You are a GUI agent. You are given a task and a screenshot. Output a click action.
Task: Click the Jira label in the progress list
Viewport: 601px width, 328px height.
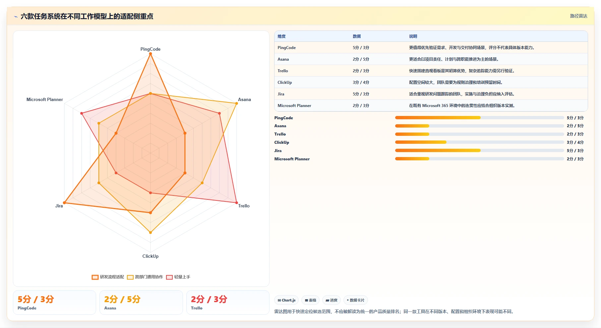point(278,151)
